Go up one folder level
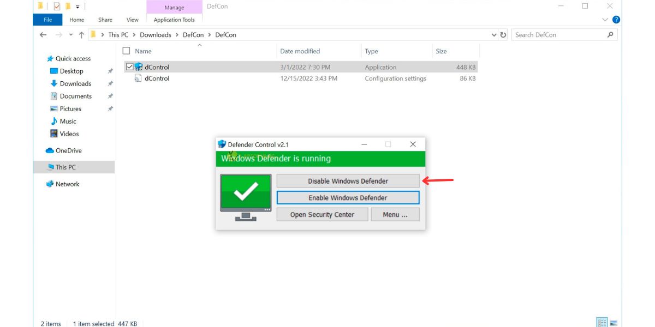Image resolution: width=655 pixels, height=327 pixels. [x=81, y=34]
